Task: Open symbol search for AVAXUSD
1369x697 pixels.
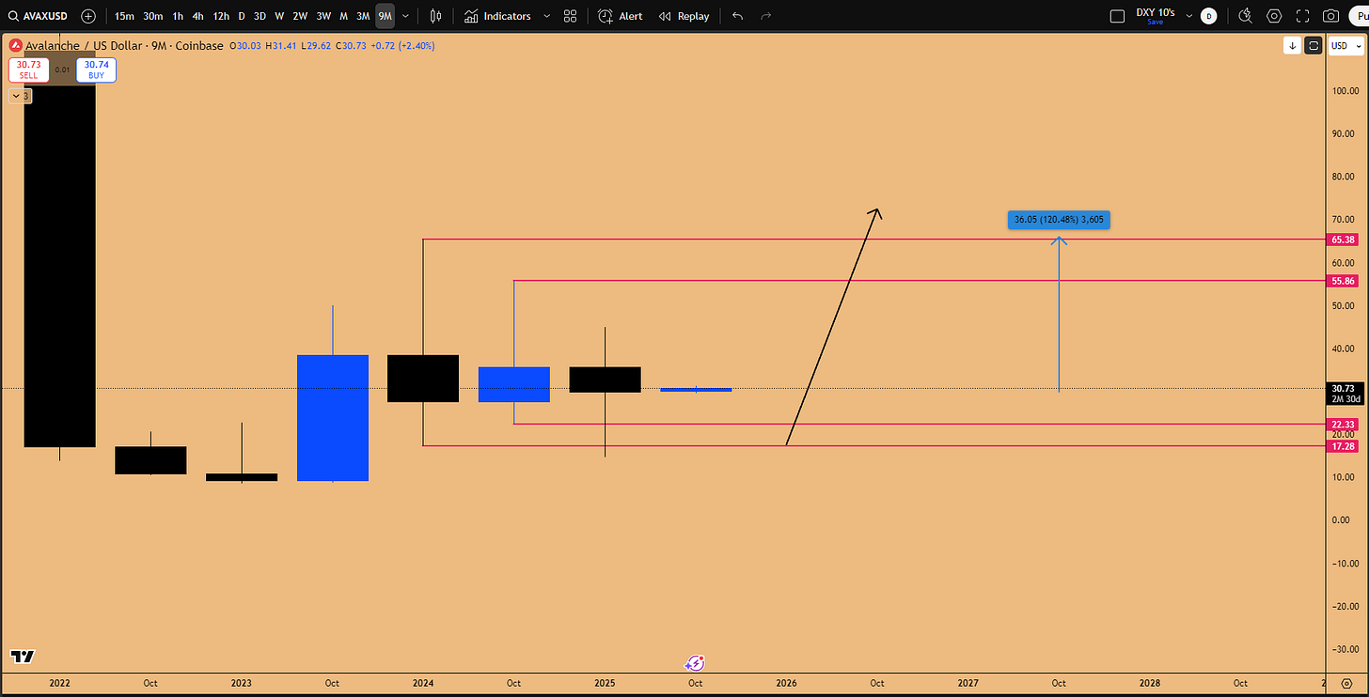Action: point(39,16)
